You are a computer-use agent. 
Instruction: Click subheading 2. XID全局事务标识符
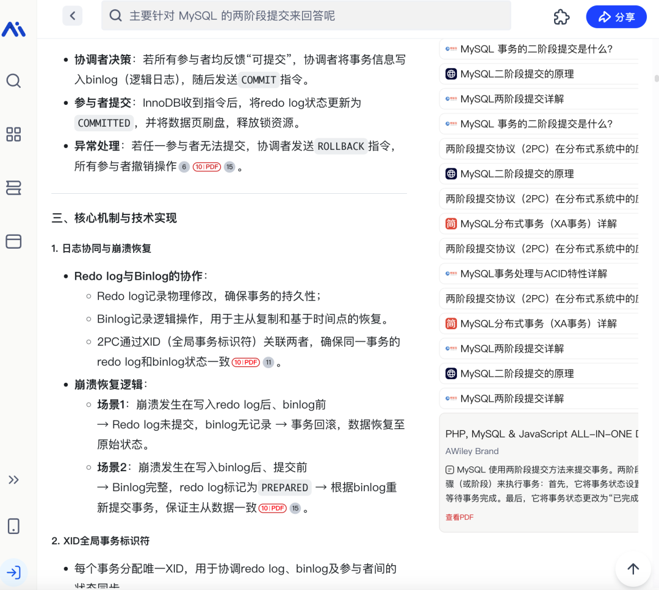click(x=101, y=541)
